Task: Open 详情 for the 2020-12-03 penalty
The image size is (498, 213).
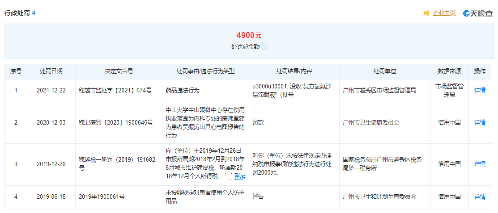Action: coord(480,122)
